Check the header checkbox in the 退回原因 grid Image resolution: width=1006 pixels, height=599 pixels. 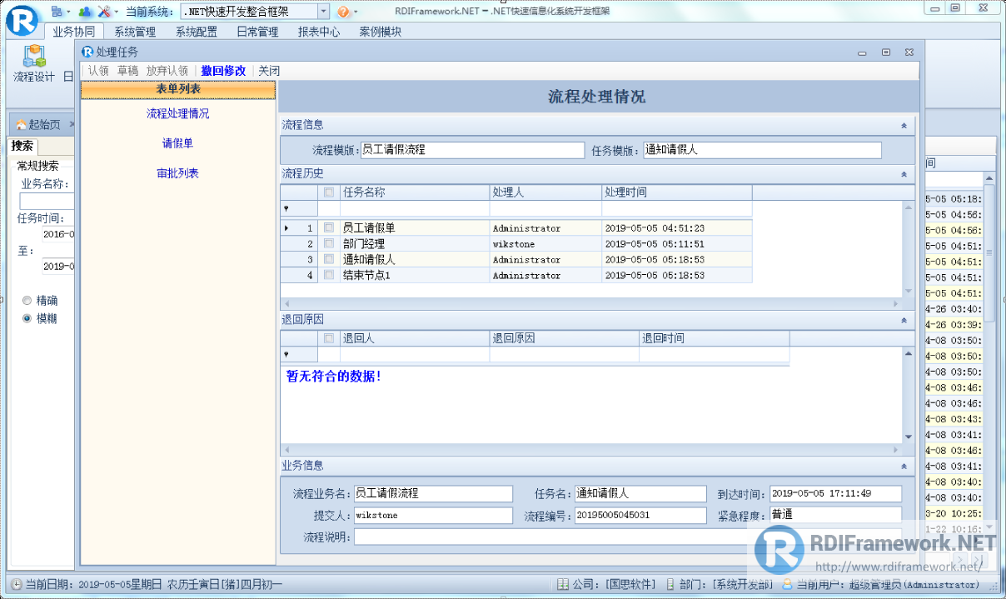pos(329,338)
